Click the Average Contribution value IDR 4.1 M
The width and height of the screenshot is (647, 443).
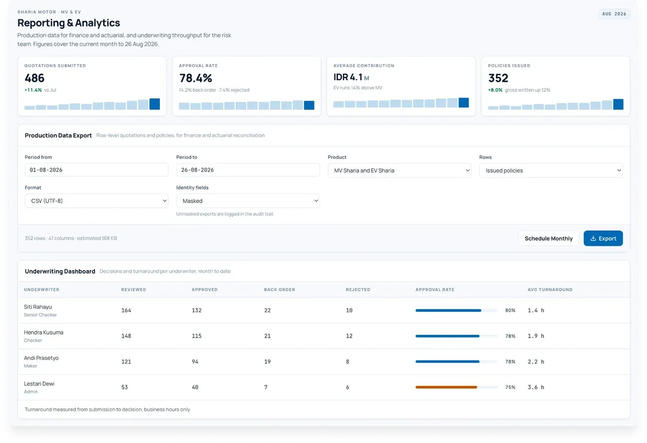(351, 77)
